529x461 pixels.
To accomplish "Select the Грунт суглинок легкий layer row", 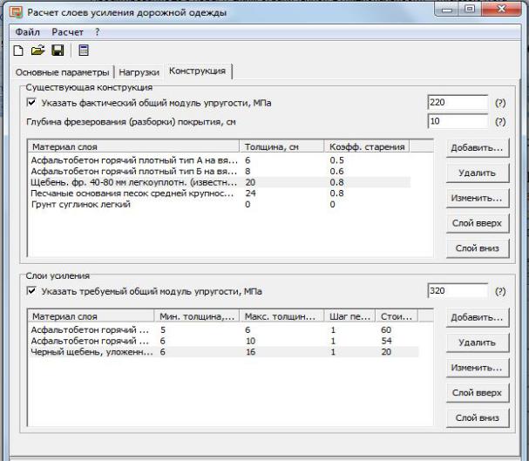I will 81,205.
